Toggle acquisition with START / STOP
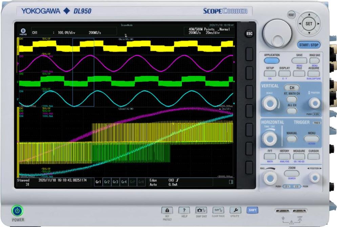The image size is (337, 227). (309, 45)
